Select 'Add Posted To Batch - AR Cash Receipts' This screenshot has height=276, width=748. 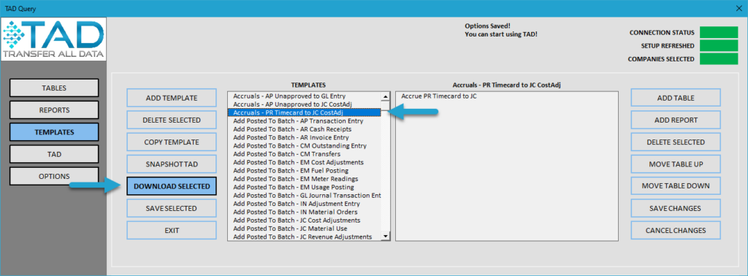click(x=305, y=129)
